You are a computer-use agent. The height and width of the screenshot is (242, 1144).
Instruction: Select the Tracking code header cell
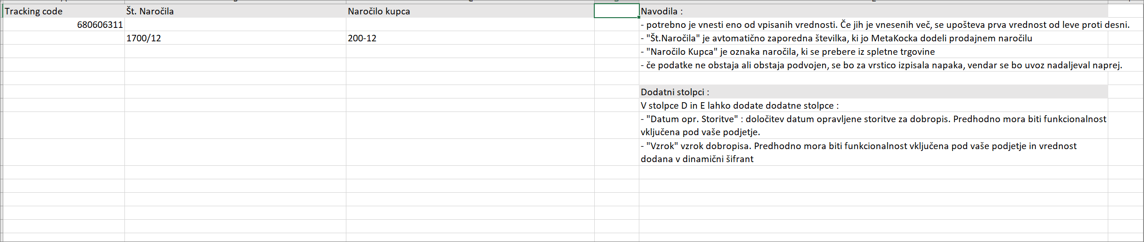coord(64,11)
